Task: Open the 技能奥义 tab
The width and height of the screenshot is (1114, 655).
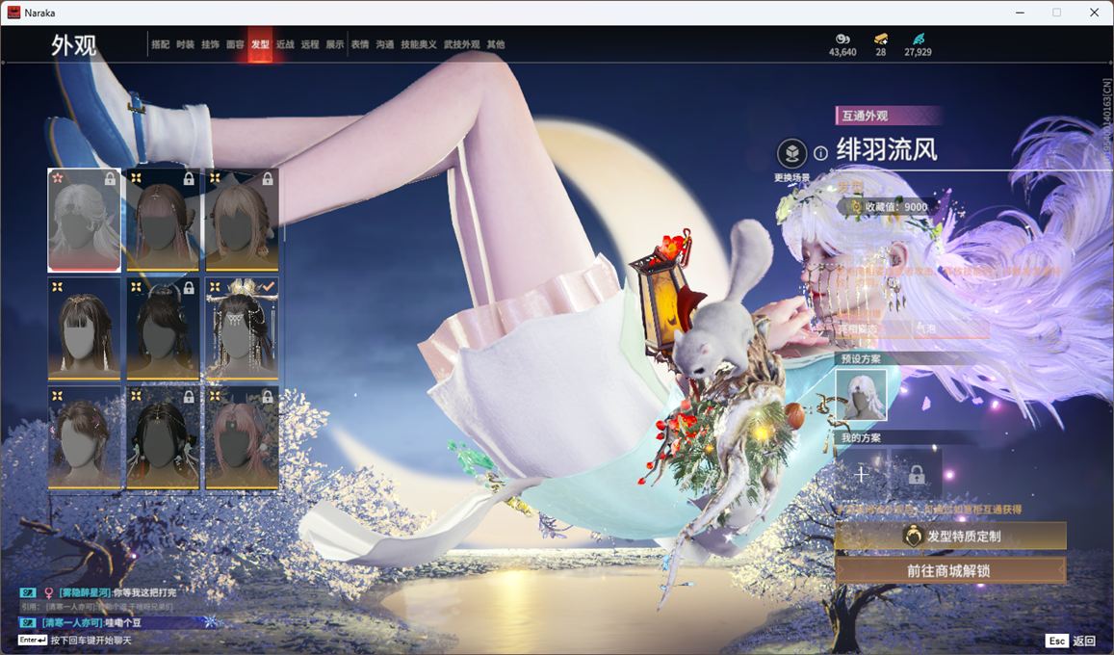Action: click(419, 44)
